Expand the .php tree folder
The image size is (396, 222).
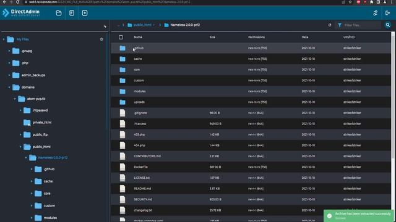coord(9,63)
